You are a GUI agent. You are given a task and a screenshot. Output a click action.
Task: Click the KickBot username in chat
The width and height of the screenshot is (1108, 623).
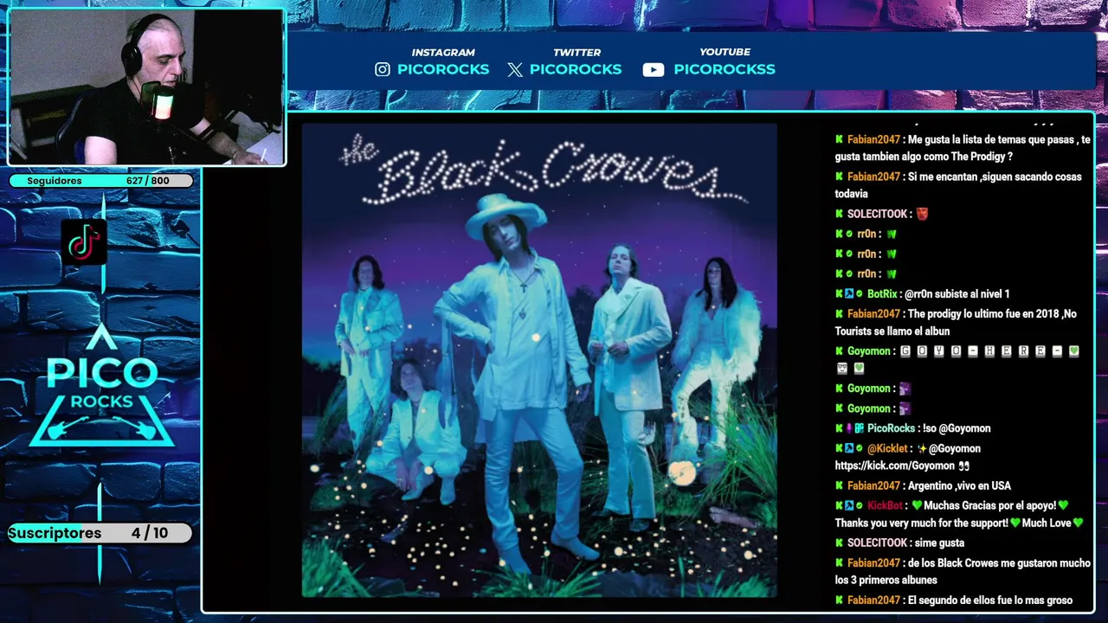click(885, 505)
